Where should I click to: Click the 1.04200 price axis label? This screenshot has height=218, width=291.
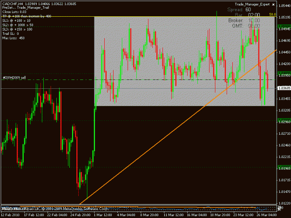[284, 64]
